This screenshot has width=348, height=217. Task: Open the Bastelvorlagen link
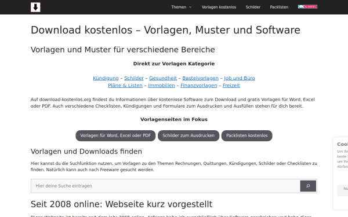[201, 78]
